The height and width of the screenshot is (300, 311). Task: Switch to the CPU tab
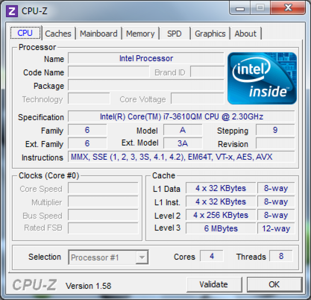[x=25, y=33]
